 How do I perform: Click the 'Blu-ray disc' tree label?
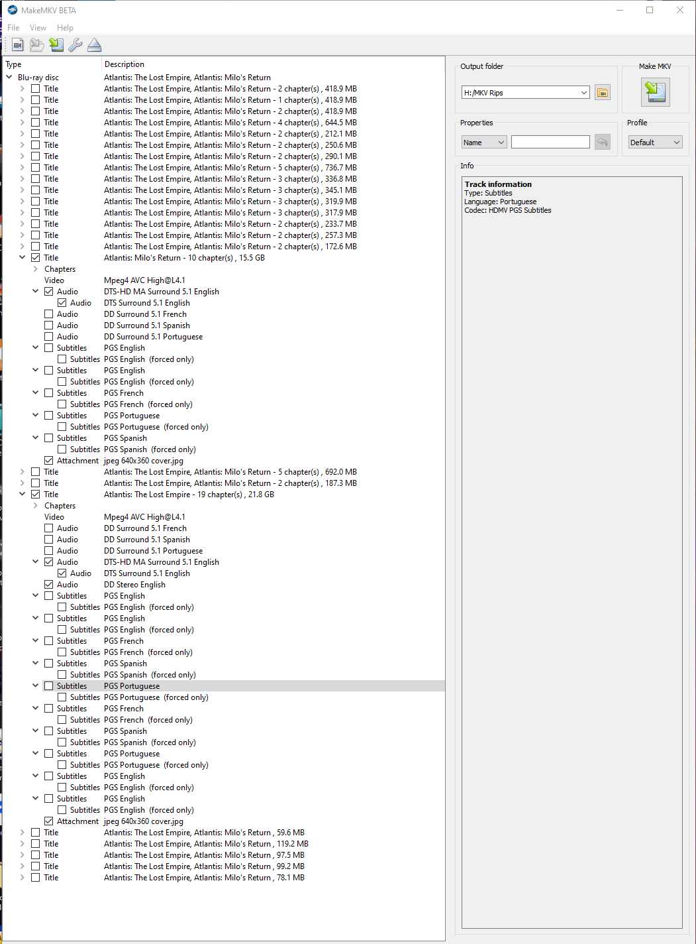38,78
